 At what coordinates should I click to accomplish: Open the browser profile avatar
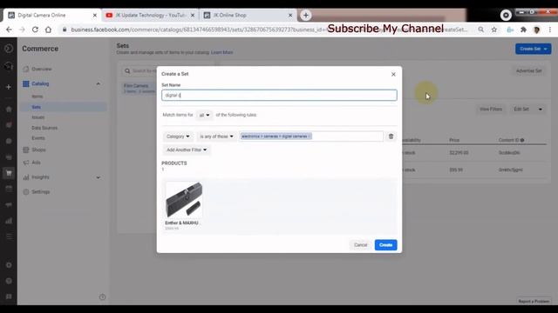pos(537,30)
